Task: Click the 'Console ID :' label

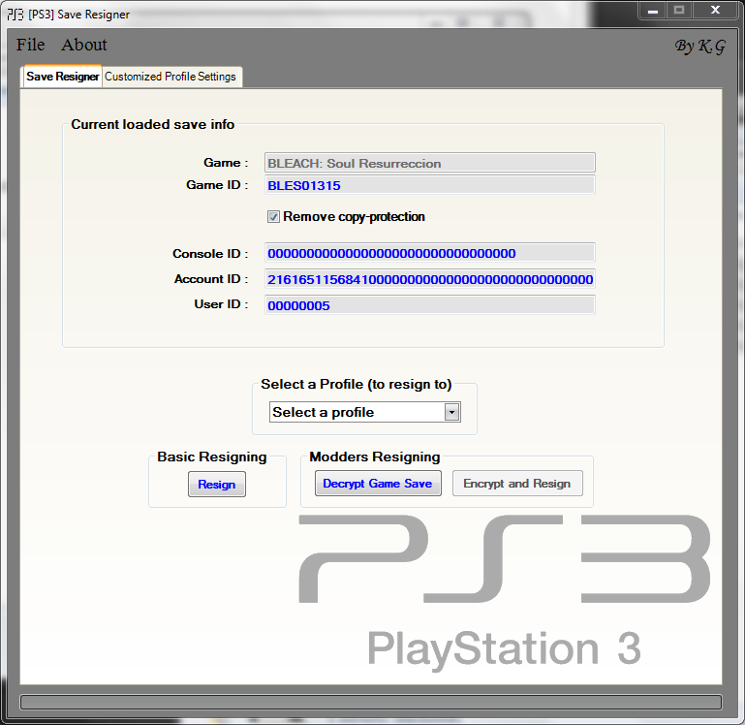Action: click(210, 253)
